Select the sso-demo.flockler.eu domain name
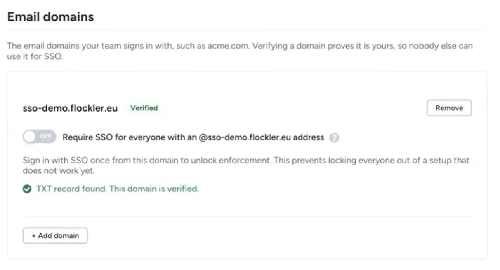This screenshot has width=500, height=270. pyautogui.click(x=70, y=108)
